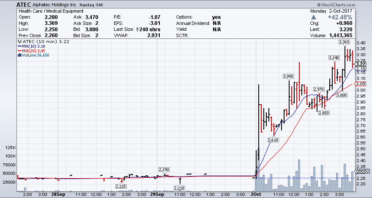The image size is (372, 198).
Task: Click the 28Sep date marker on time axis
Action: click(58, 195)
